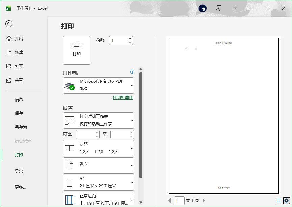Click the Excel logo in the title bar
The image size is (292, 207).
(x=8, y=8)
